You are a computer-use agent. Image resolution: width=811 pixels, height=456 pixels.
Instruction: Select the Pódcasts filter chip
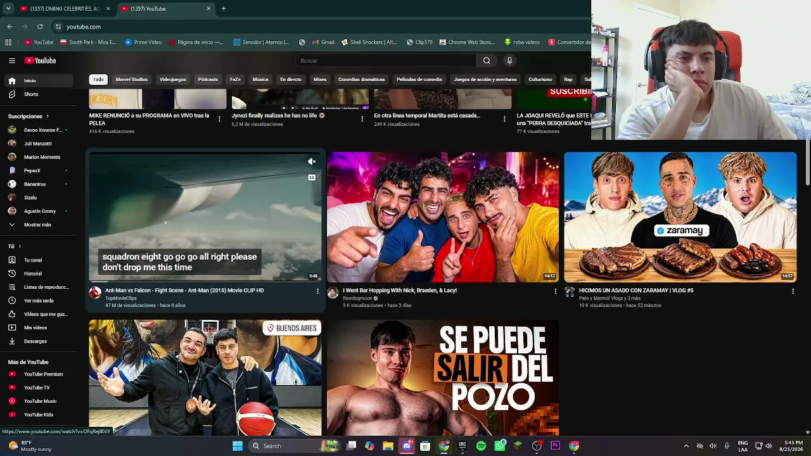coord(208,79)
